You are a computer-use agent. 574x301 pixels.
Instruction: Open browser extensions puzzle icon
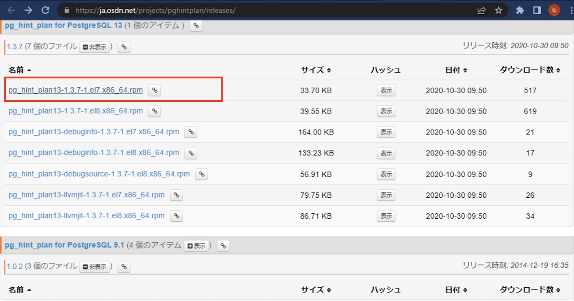click(x=520, y=10)
